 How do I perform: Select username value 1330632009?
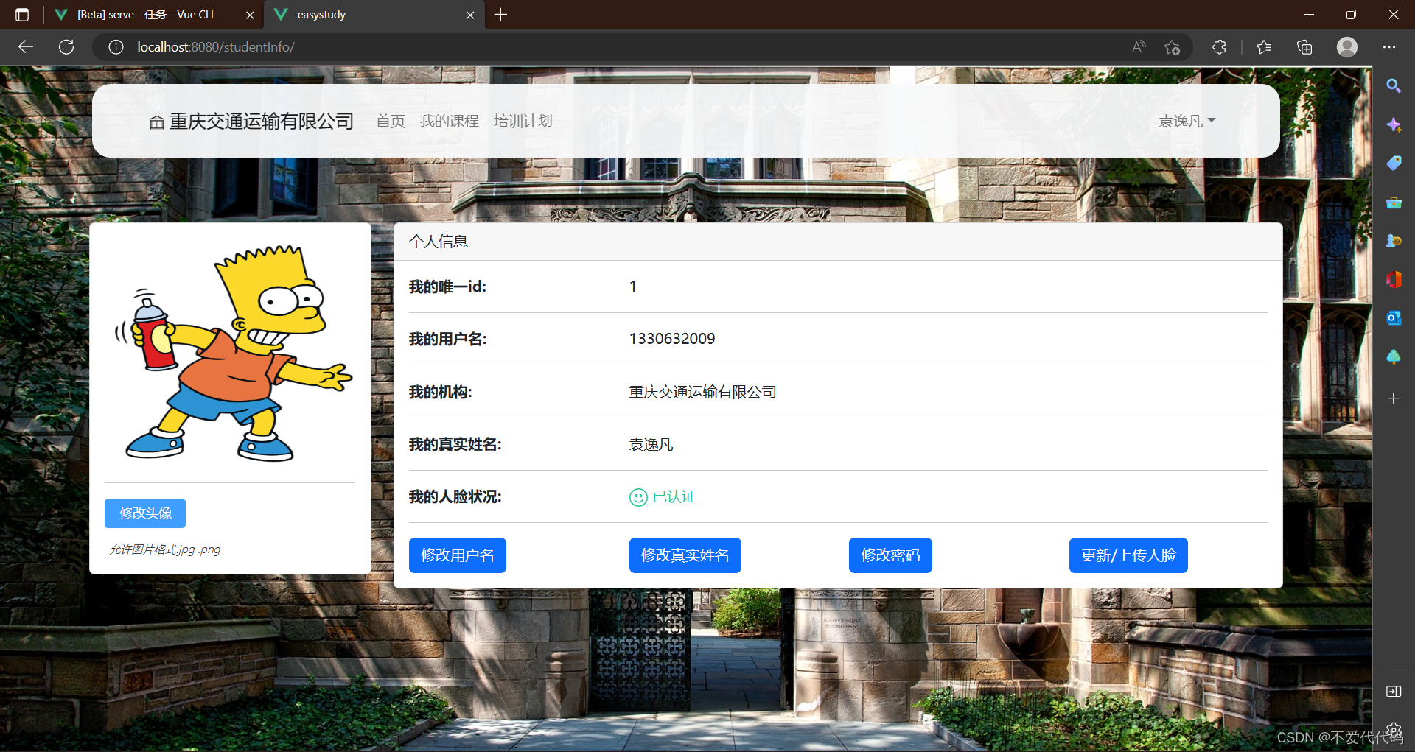672,339
